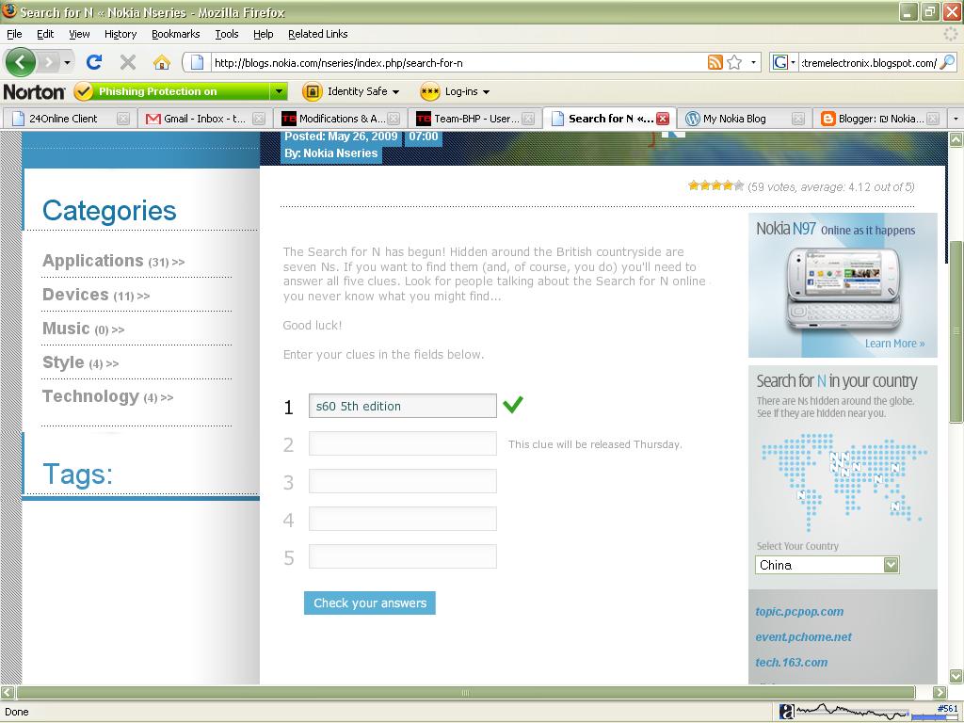964x723 pixels.
Task: Open the History menu
Action: [120, 35]
